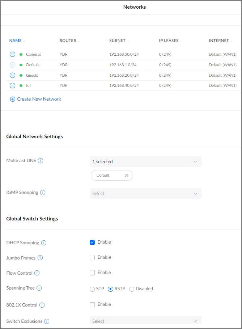242x329 pixels.
Task: Click the Jumbo Frames info icon
Action: click(40, 258)
